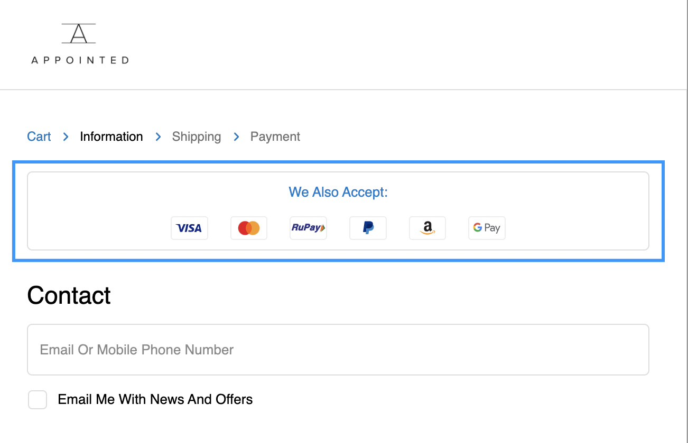688x443 pixels.
Task: Jump to the Payment breadcrumb step
Action: point(275,137)
